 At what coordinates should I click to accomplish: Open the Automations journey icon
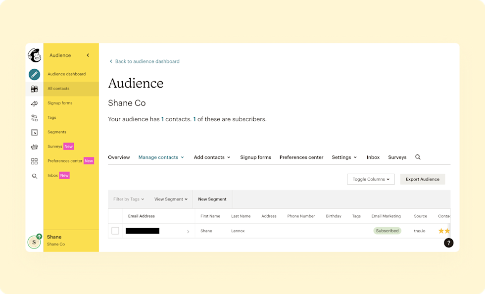point(34,118)
